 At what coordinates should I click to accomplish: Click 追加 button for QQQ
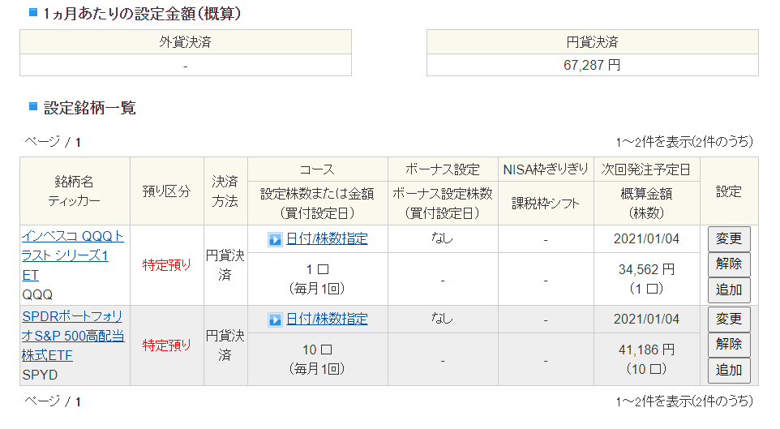[x=729, y=290]
